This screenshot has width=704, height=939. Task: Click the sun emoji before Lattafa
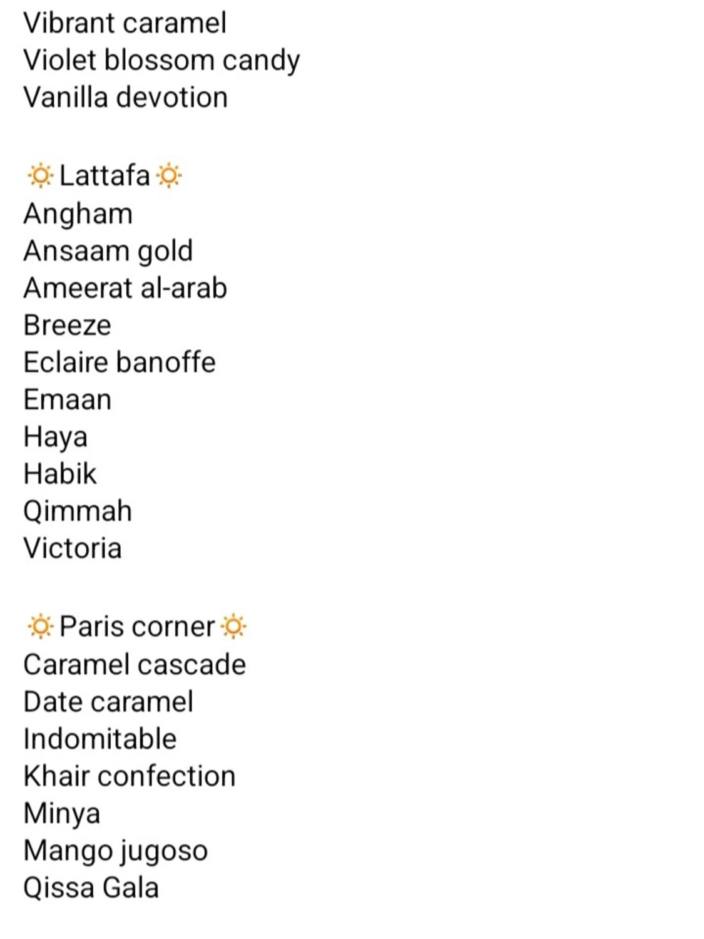[40, 176]
